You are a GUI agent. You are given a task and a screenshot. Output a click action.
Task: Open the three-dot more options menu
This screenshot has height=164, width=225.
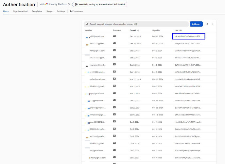[213, 24]
